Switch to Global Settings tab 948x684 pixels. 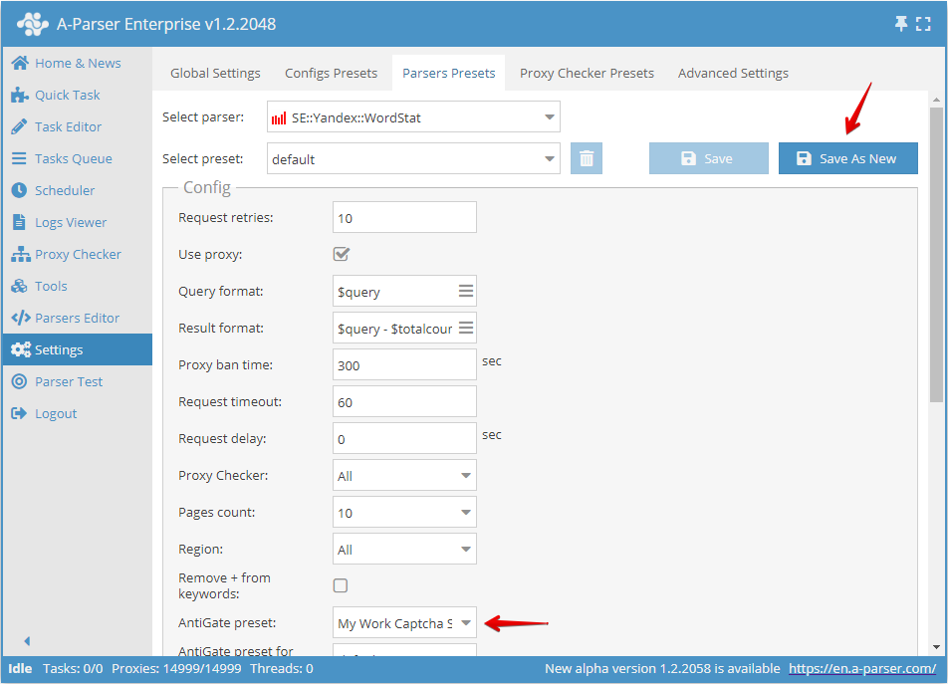click(215, 73)
